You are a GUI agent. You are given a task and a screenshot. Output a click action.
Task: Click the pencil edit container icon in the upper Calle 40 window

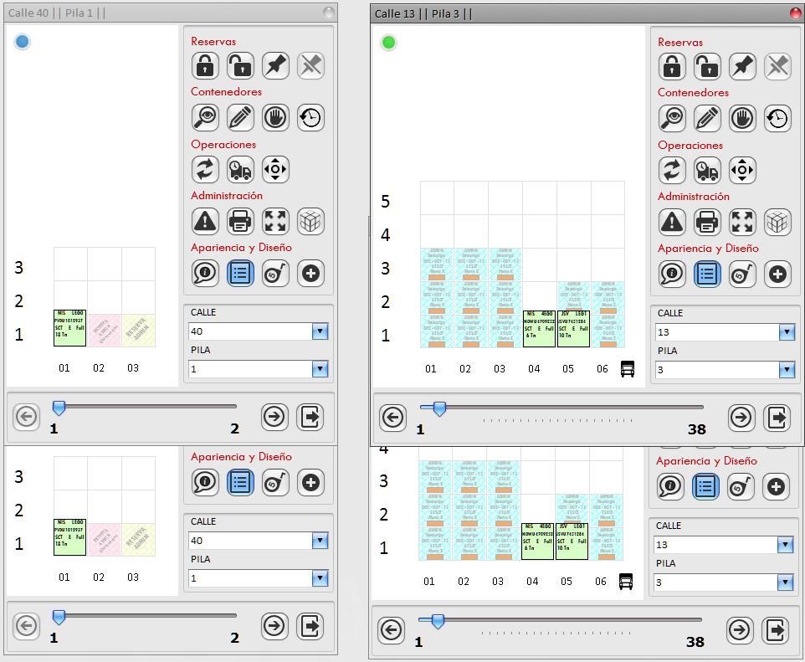240,118
